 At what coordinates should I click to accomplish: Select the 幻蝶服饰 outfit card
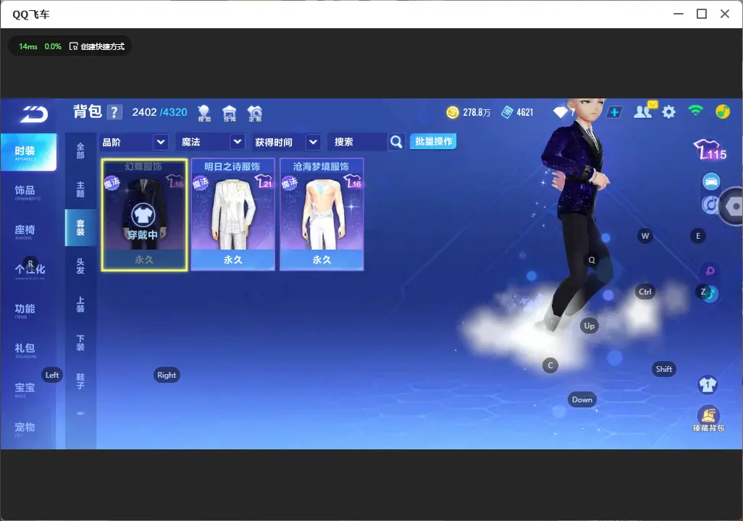tap(144, 215)
